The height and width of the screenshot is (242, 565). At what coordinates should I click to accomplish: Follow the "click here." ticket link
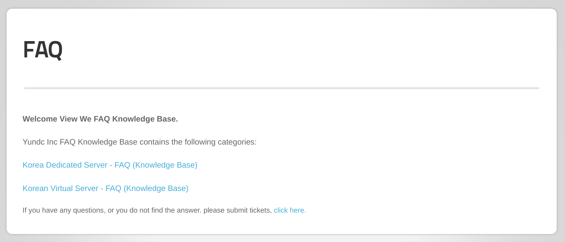pyautogui.click(x=290, y=210)
